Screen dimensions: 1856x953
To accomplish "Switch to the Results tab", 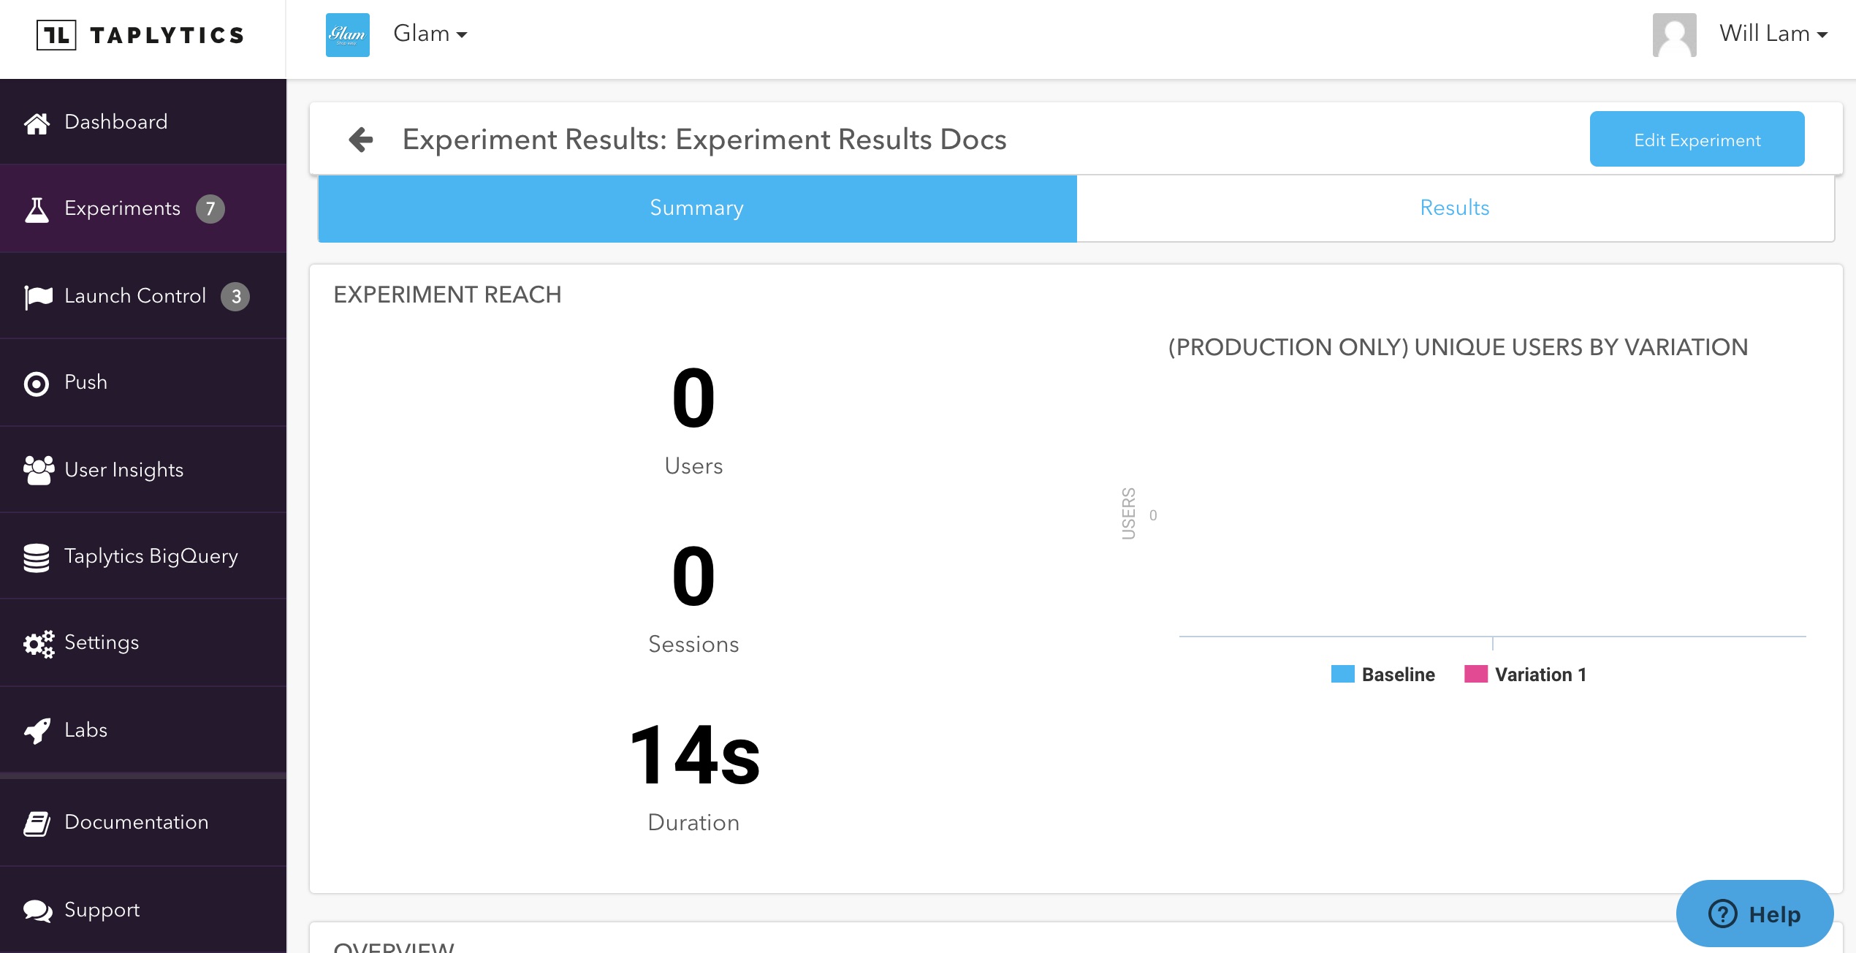I will (x=1454, y=208).
